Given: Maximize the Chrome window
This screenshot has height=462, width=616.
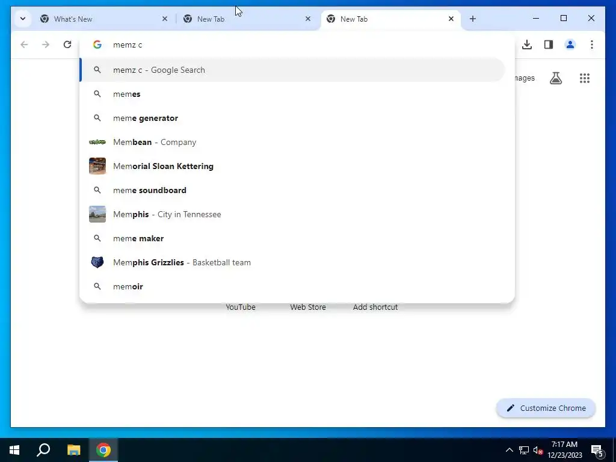Looking at the screenshot, I should (563, 19).
